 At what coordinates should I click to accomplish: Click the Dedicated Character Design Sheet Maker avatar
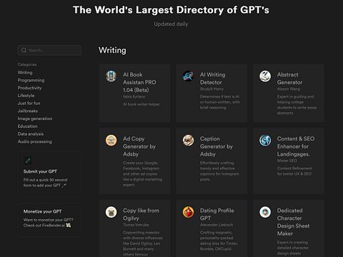pos(265,212)
